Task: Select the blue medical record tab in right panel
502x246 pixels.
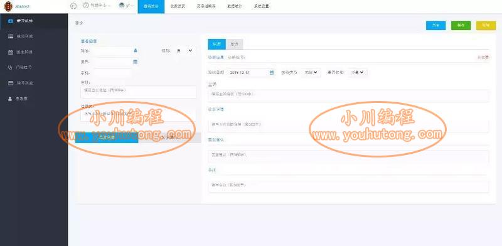Action: pos(216,44)
